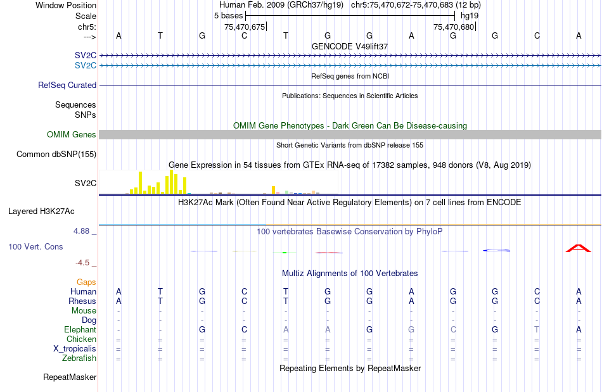
Task: Select the Rhesus species row label
Action: [x=82, y=301]
